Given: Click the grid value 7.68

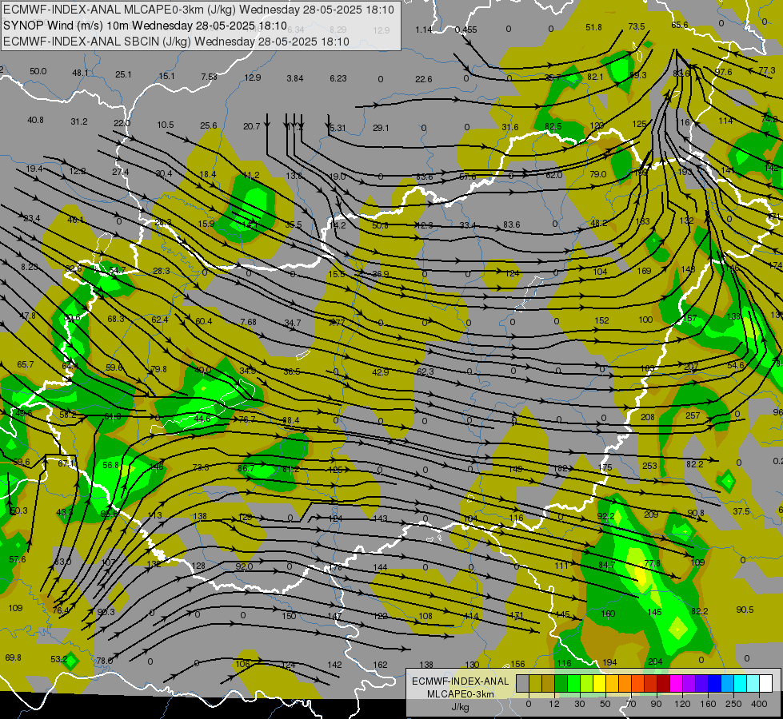Looking at the screenshot, I should pos(248,322).
